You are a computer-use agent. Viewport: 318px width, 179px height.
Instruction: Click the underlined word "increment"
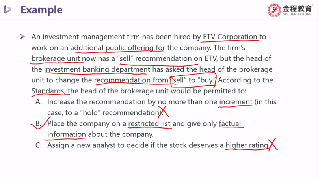click(236, 102)
